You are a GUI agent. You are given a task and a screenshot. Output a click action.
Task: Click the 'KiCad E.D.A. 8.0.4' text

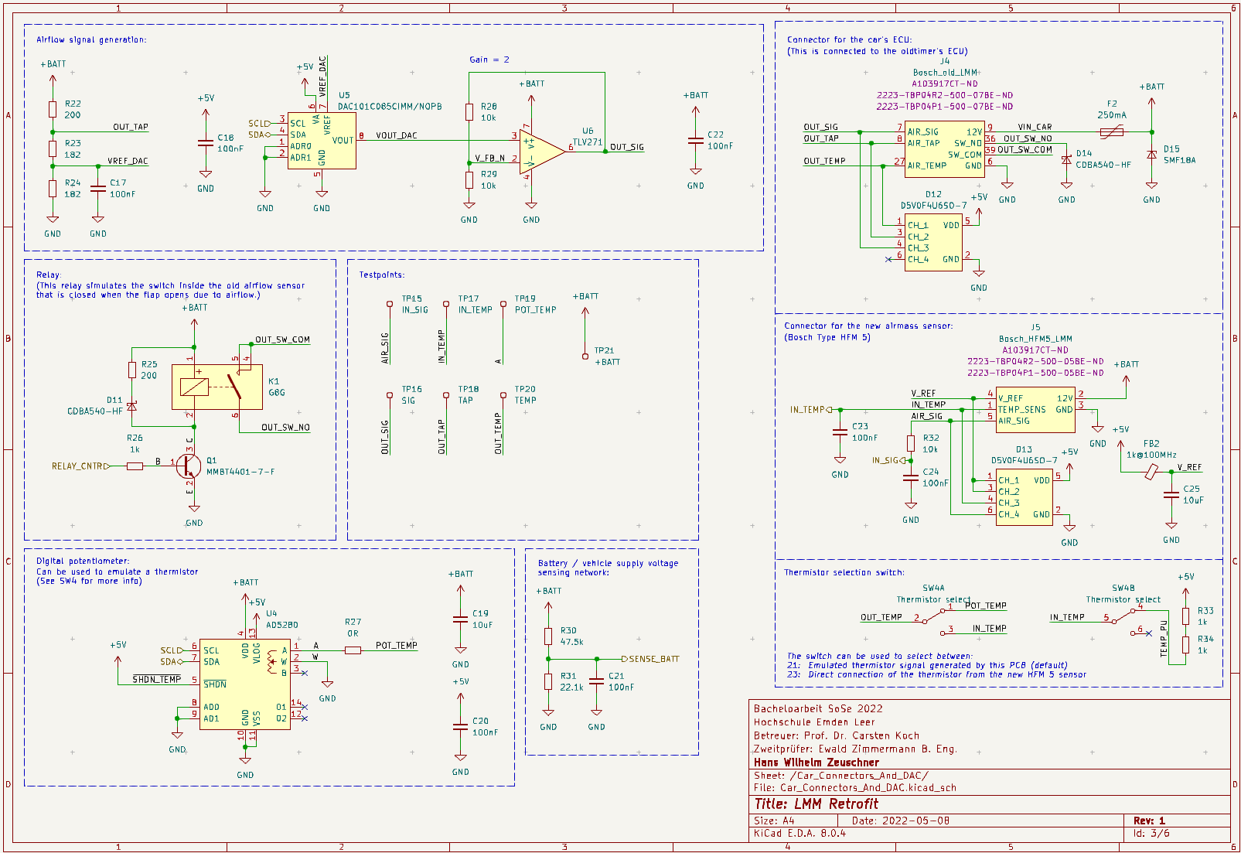(799, 834)
